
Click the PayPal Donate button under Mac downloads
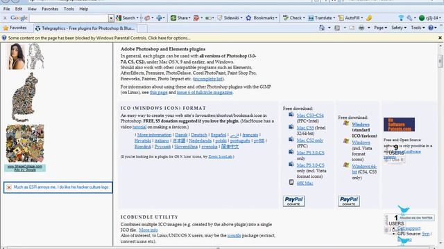293,201
